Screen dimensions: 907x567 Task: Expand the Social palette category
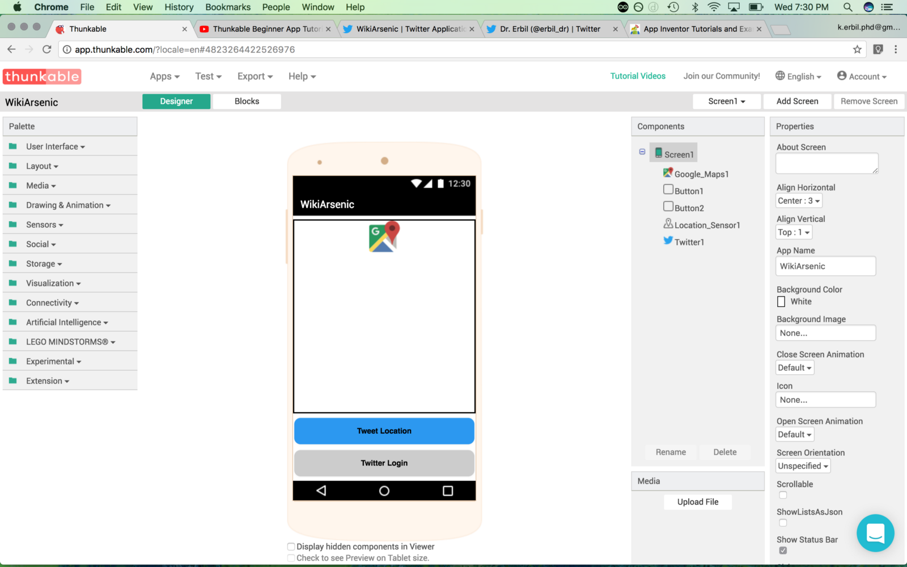(41, 244)
